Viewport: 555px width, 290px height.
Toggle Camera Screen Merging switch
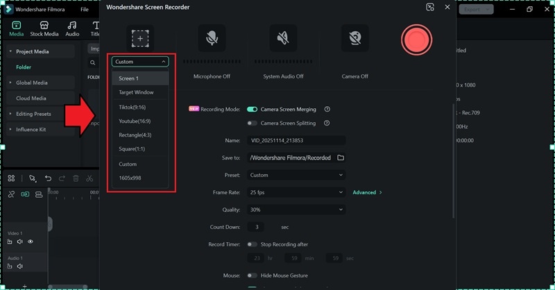252,109
